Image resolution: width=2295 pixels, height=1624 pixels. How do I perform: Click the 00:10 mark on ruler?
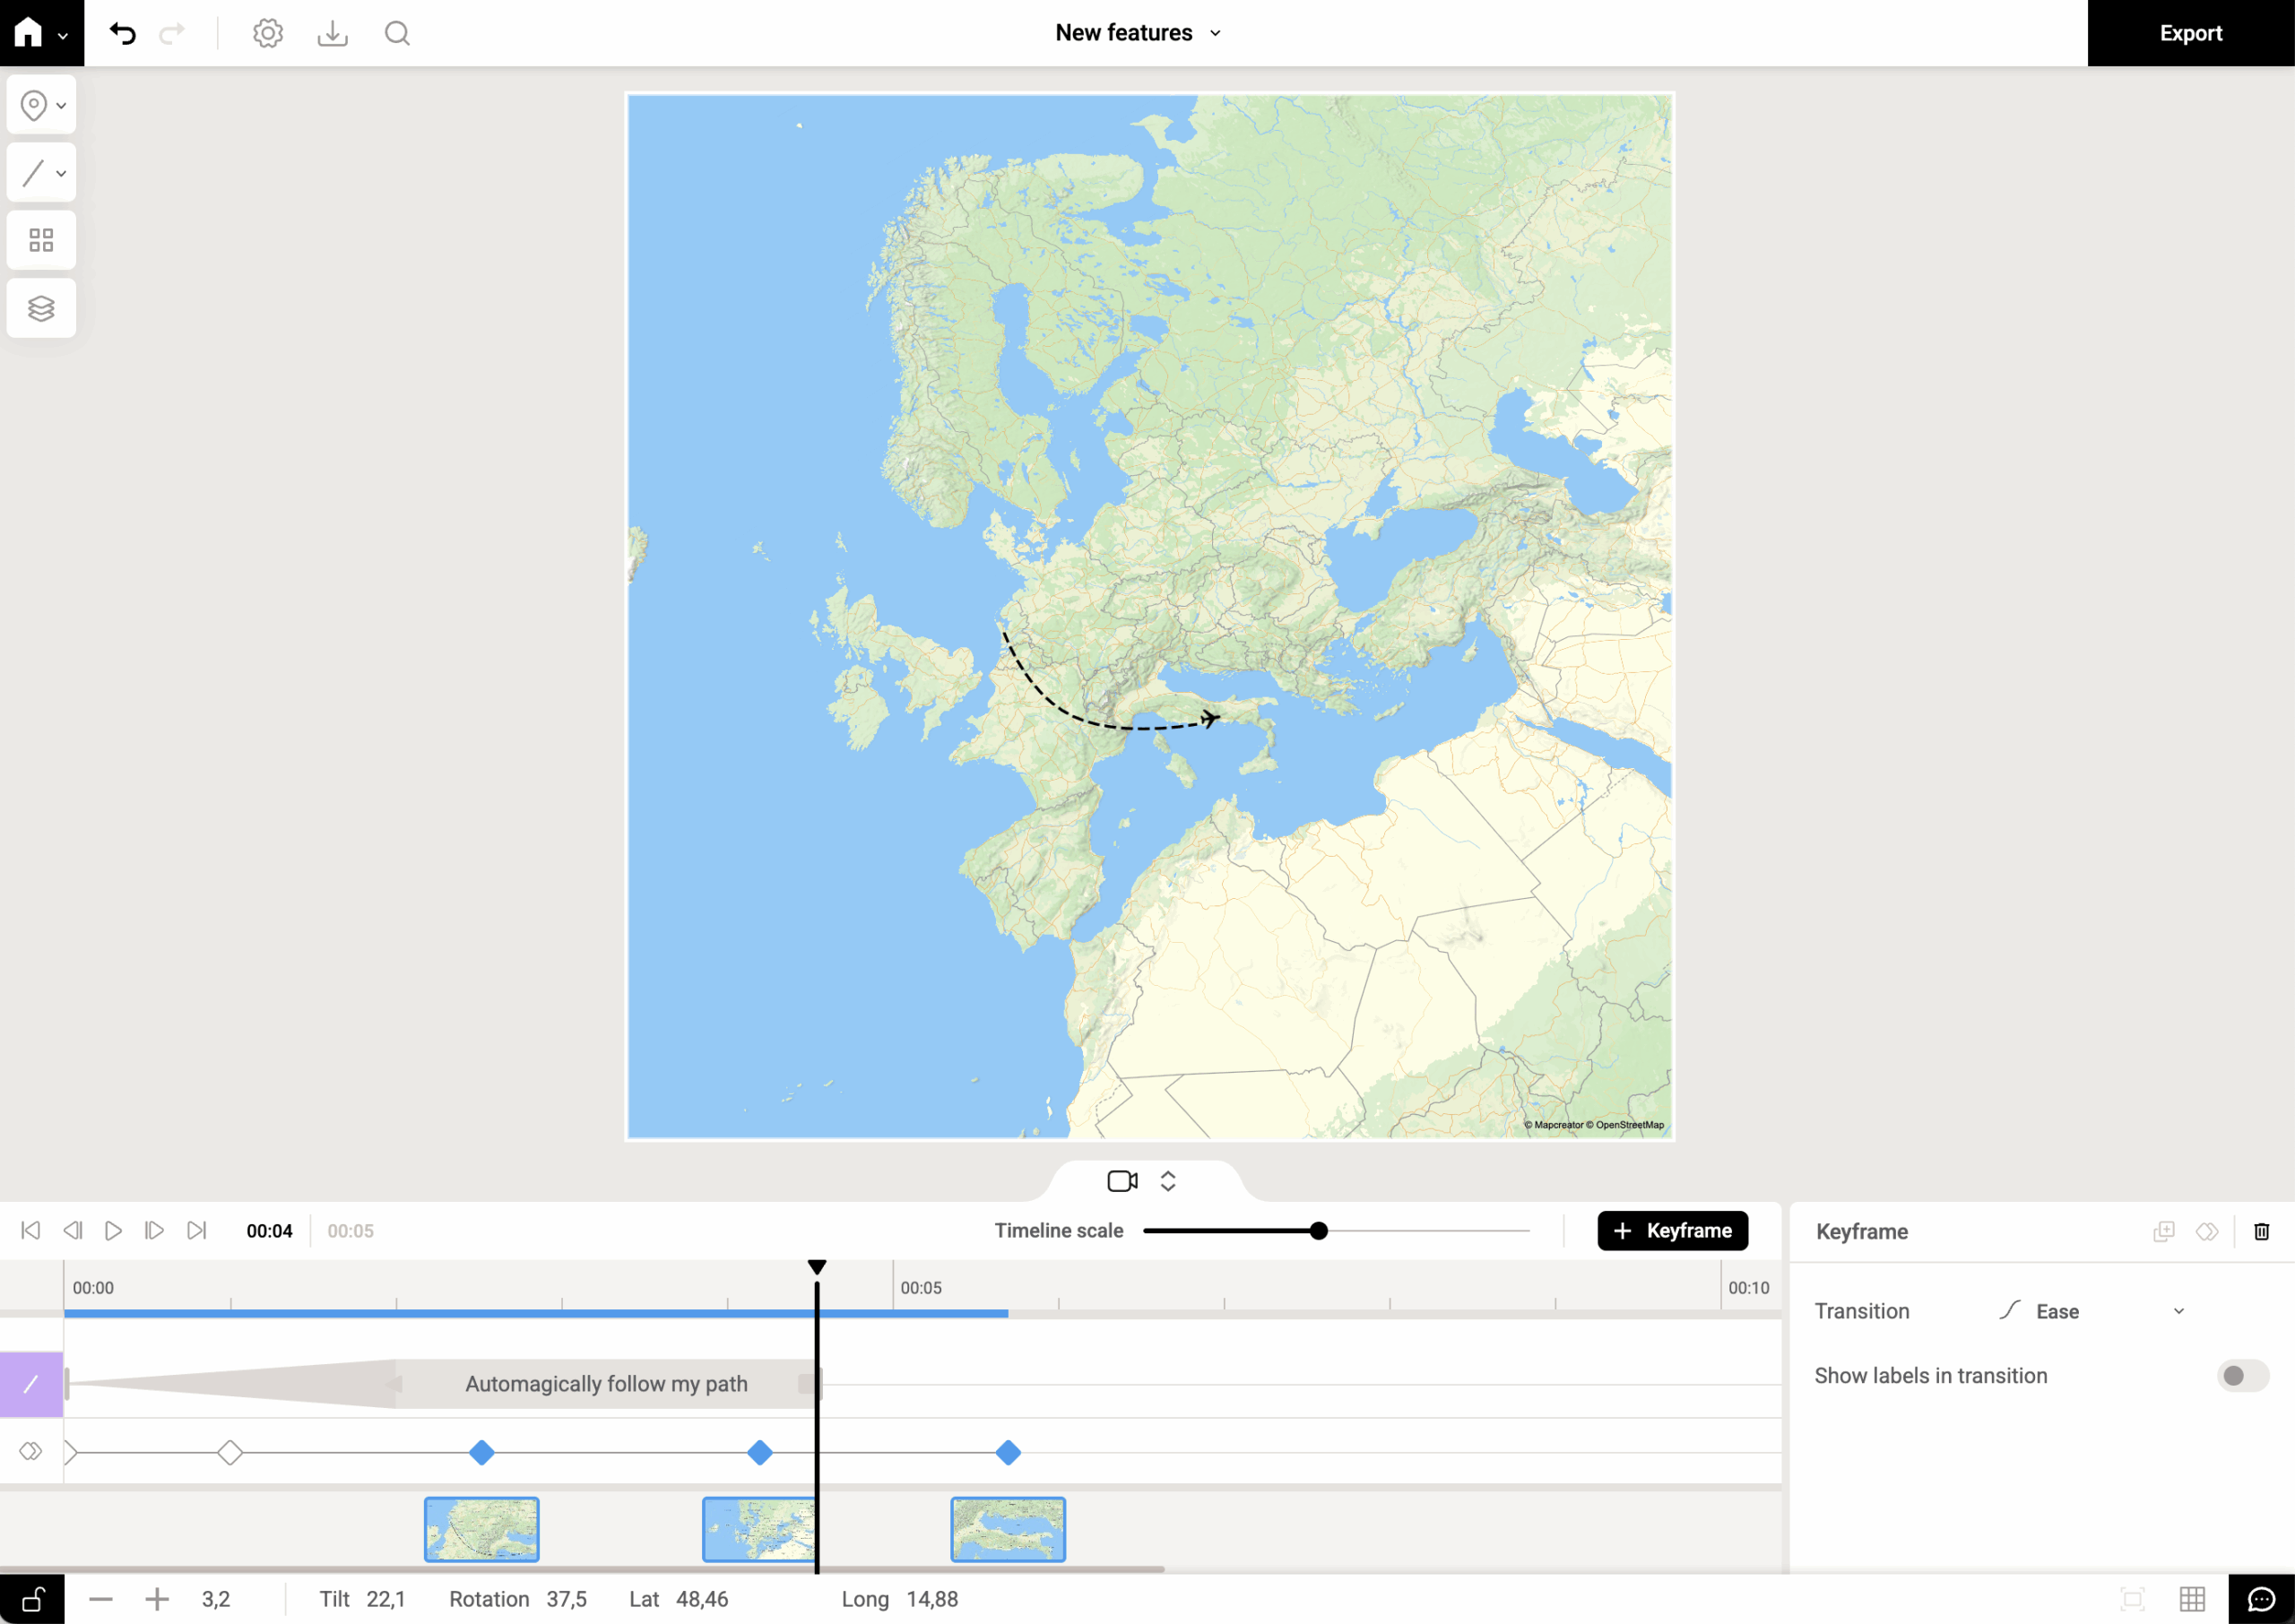(x=1749, y=1288)
